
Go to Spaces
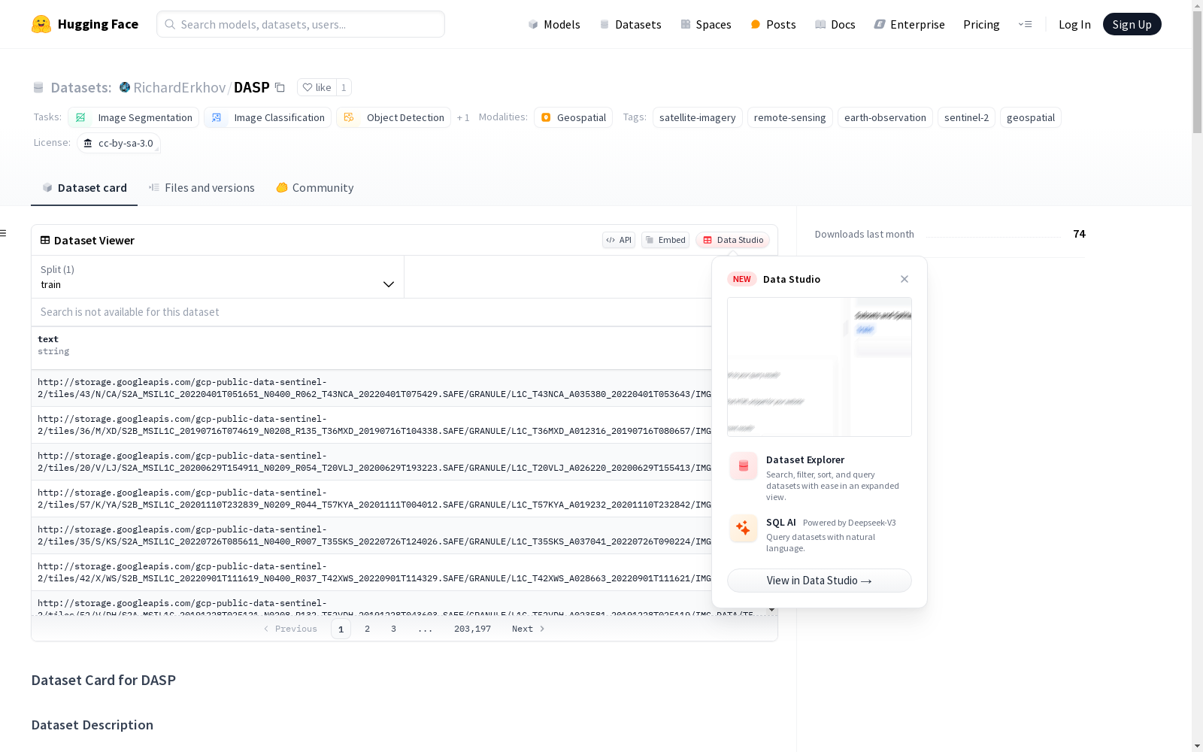tap(706, 24)
